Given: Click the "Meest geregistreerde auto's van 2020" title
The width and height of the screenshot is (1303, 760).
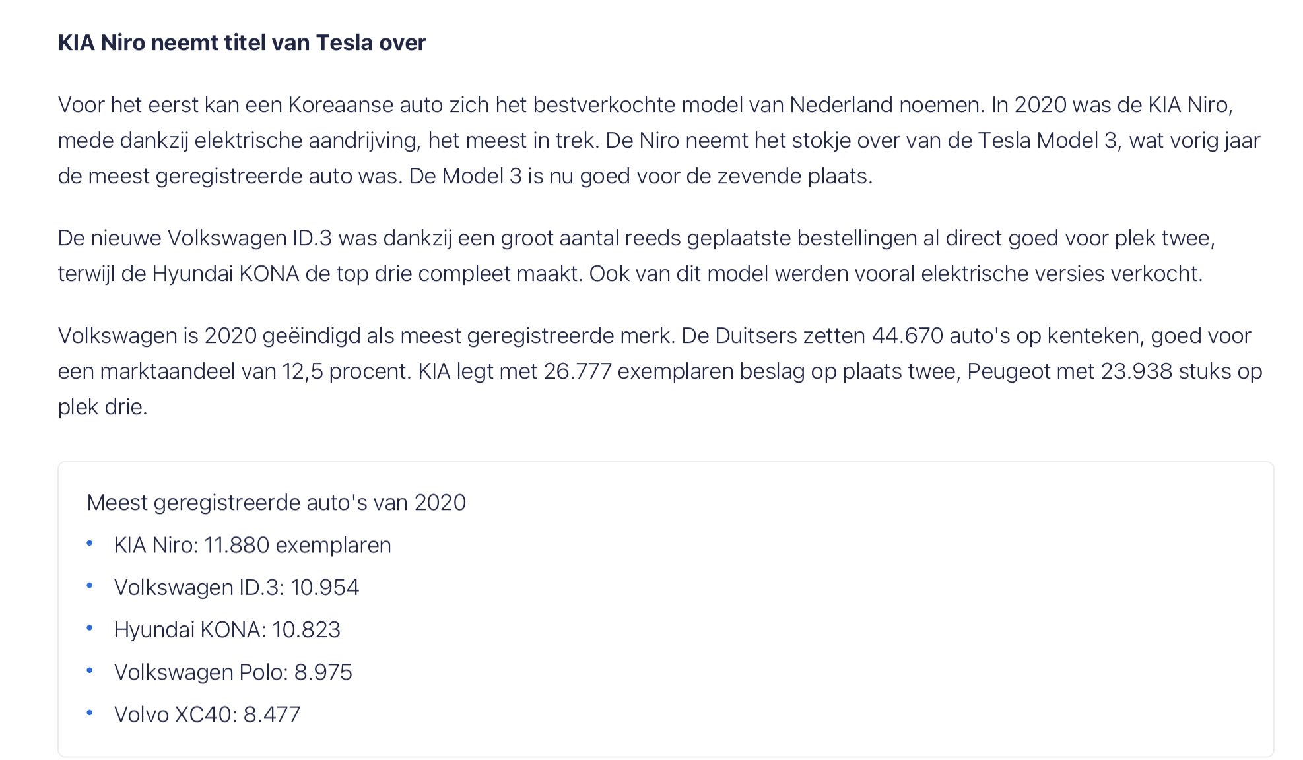Looking at the screenshot, I should [276, 503].
